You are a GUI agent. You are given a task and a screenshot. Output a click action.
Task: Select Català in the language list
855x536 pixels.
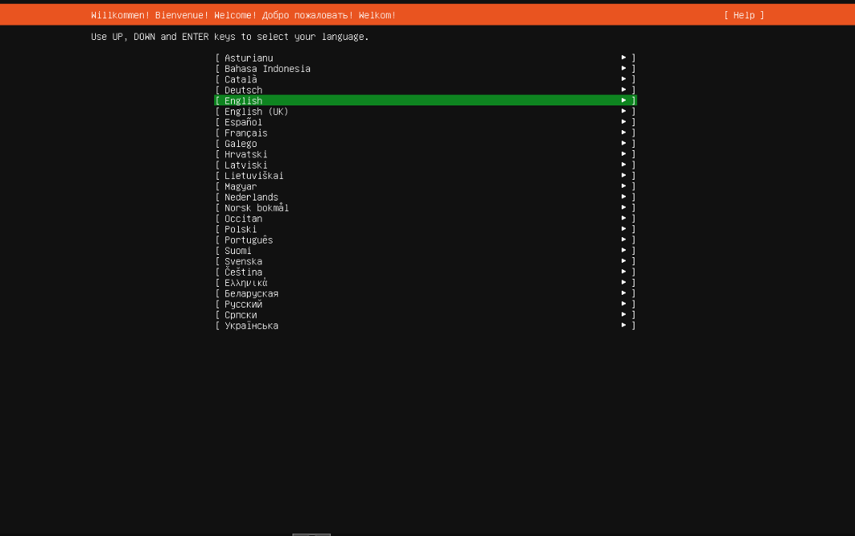240,78
